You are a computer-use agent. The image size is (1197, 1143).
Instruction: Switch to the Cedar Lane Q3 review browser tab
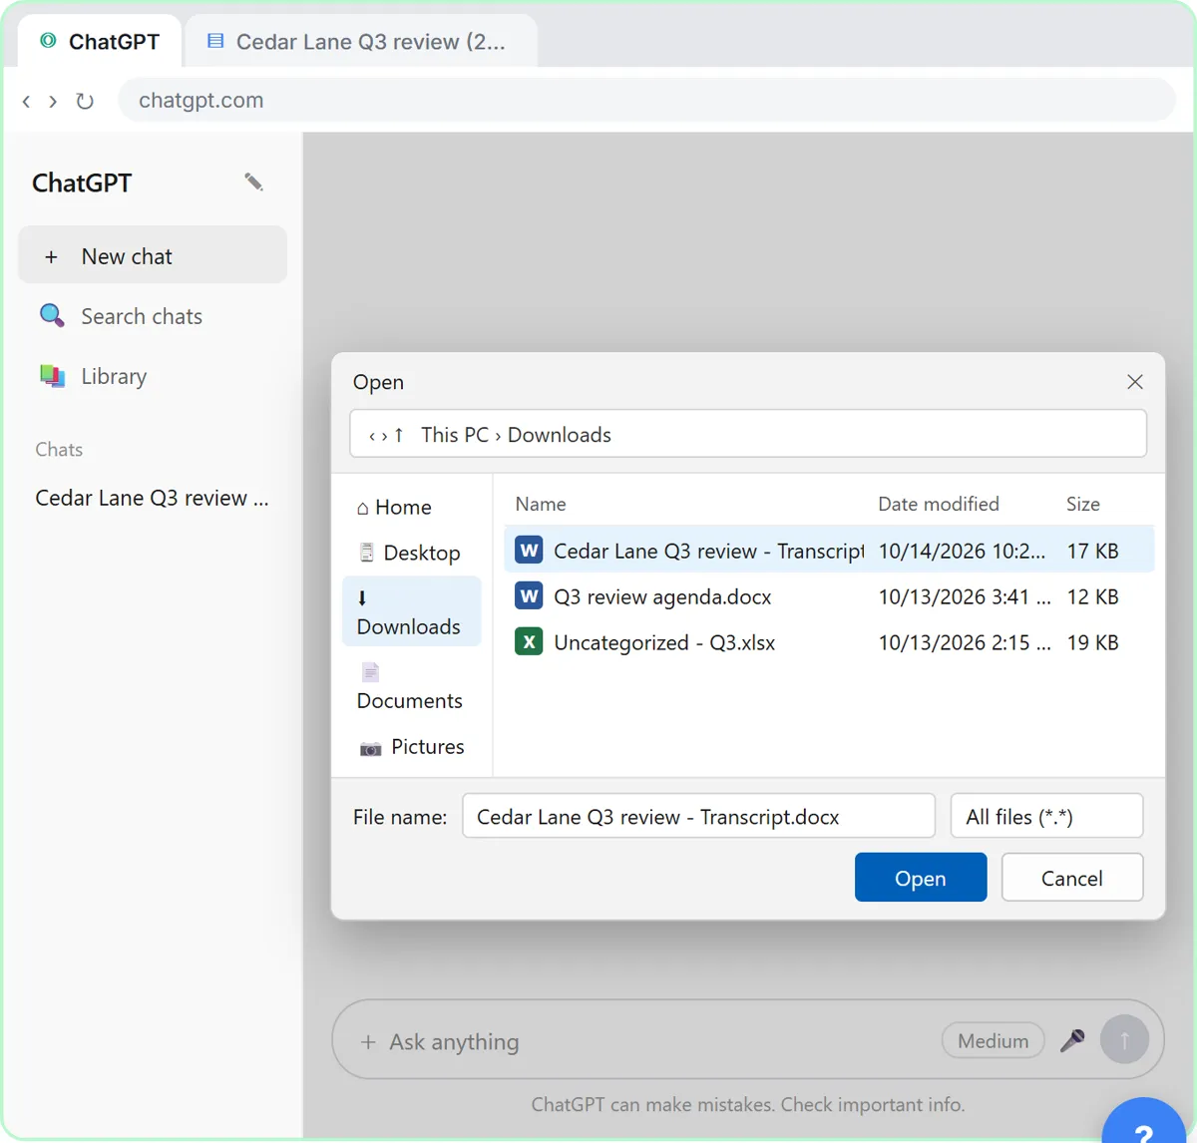361,41
